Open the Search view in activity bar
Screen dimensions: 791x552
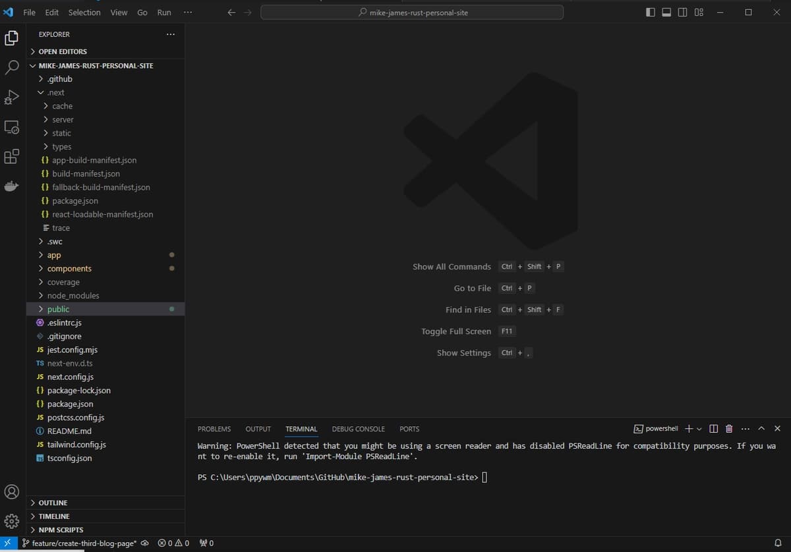coord(12,67)
